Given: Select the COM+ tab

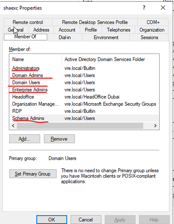Looking at the screenshot, I should (153, 22).
